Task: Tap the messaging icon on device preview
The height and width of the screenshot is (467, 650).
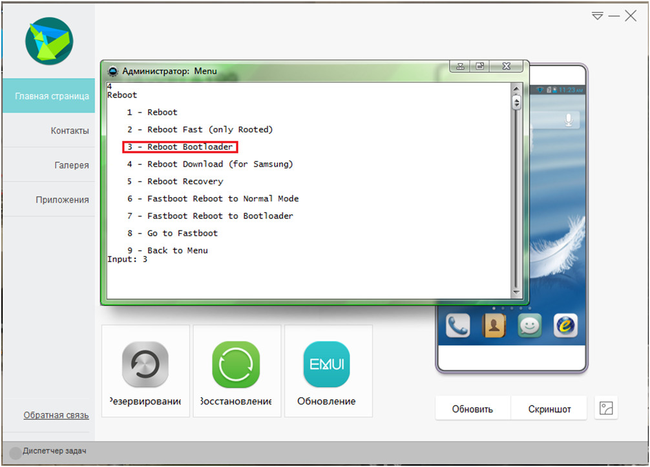Action: (x=530, y=326)
